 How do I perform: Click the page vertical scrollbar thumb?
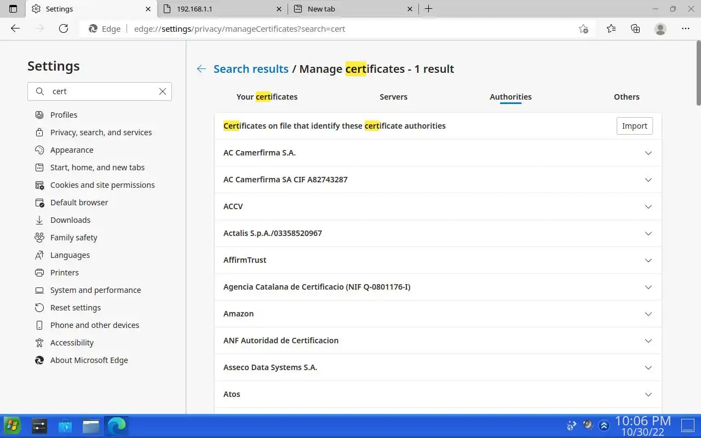(x=698, y=74)
